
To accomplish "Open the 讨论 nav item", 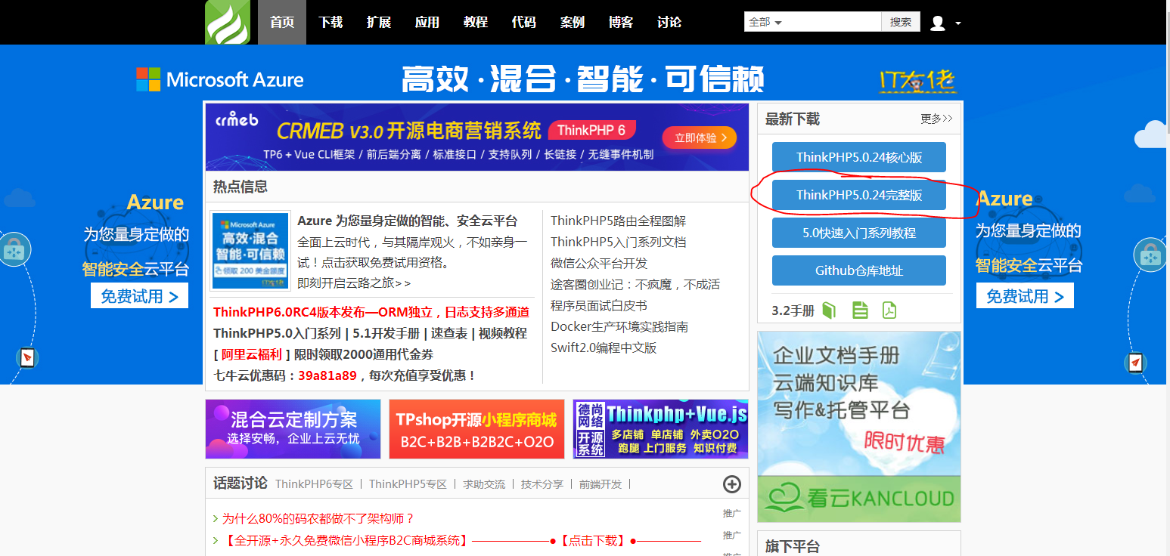I will (669, 23).
